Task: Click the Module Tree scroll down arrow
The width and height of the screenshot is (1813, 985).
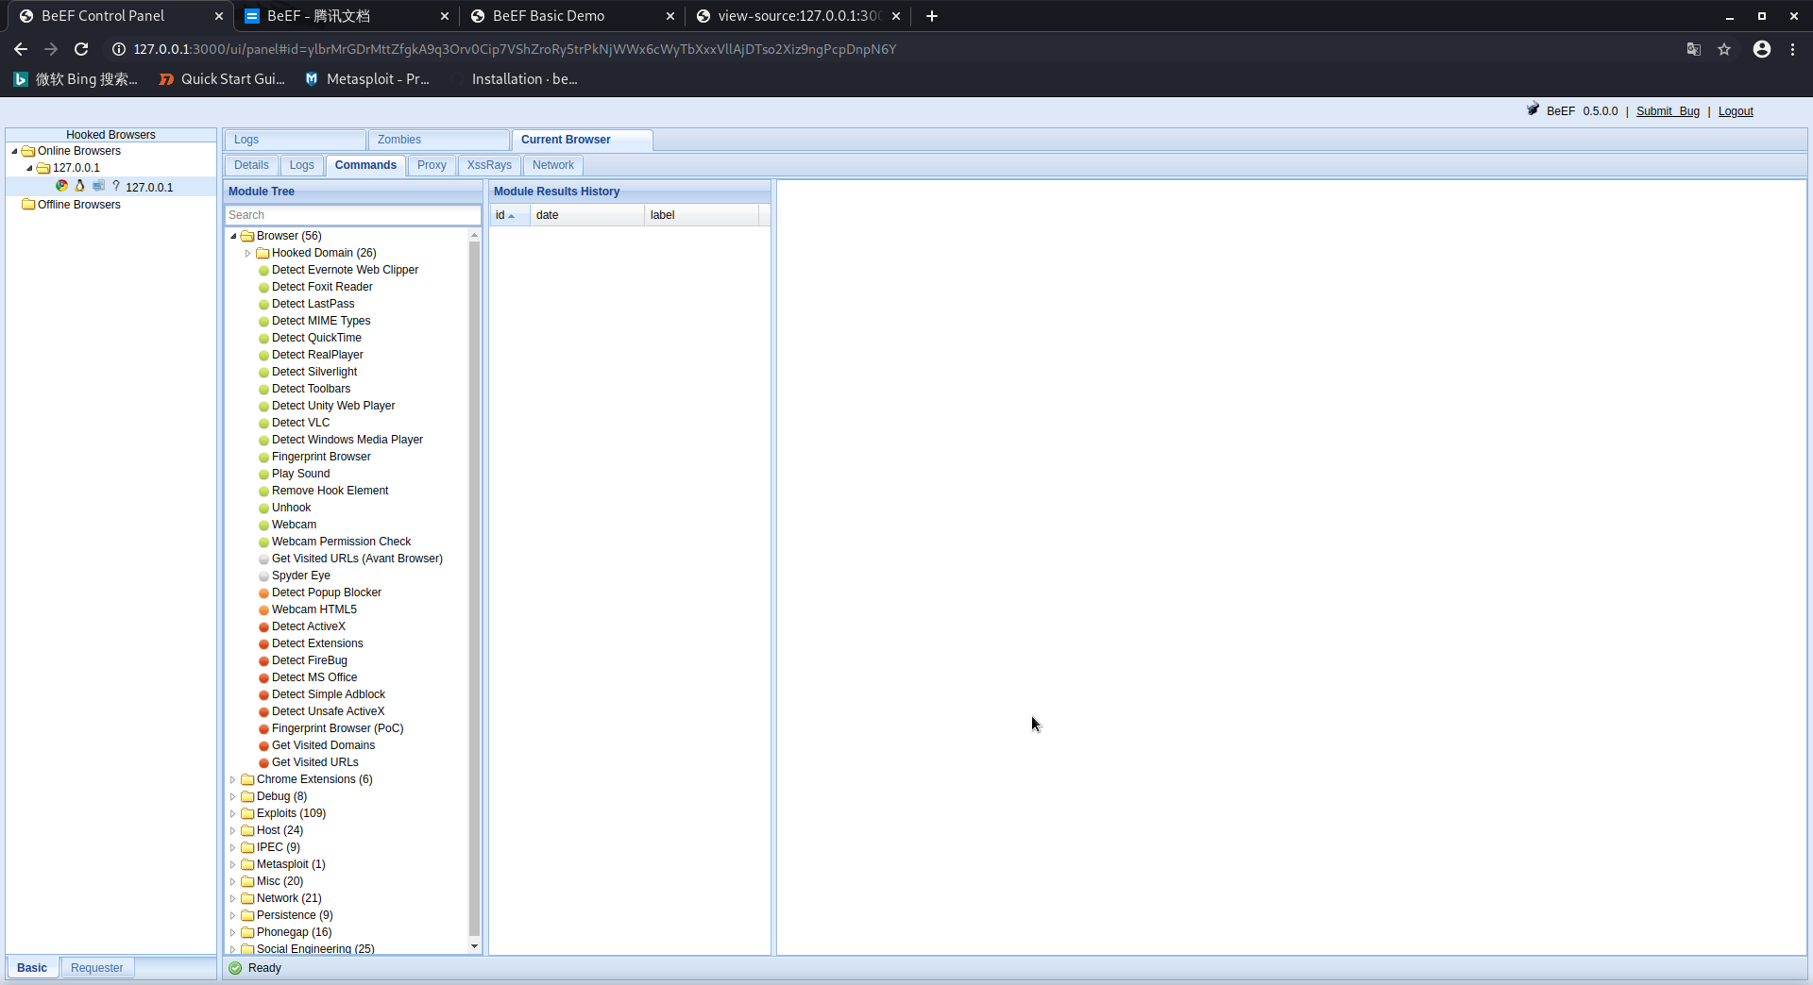Action: 474,946
